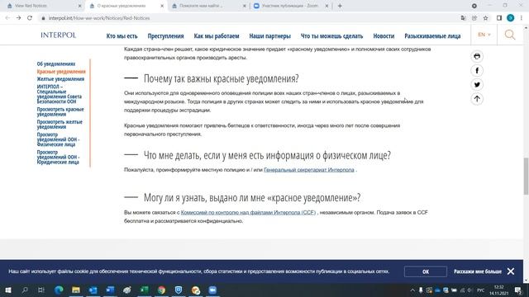Click 'Расскажи мне больше' in cookie banner

(478, 271)
